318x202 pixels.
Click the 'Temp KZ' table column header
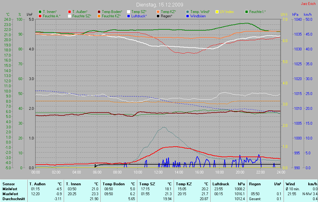[184, 184]
